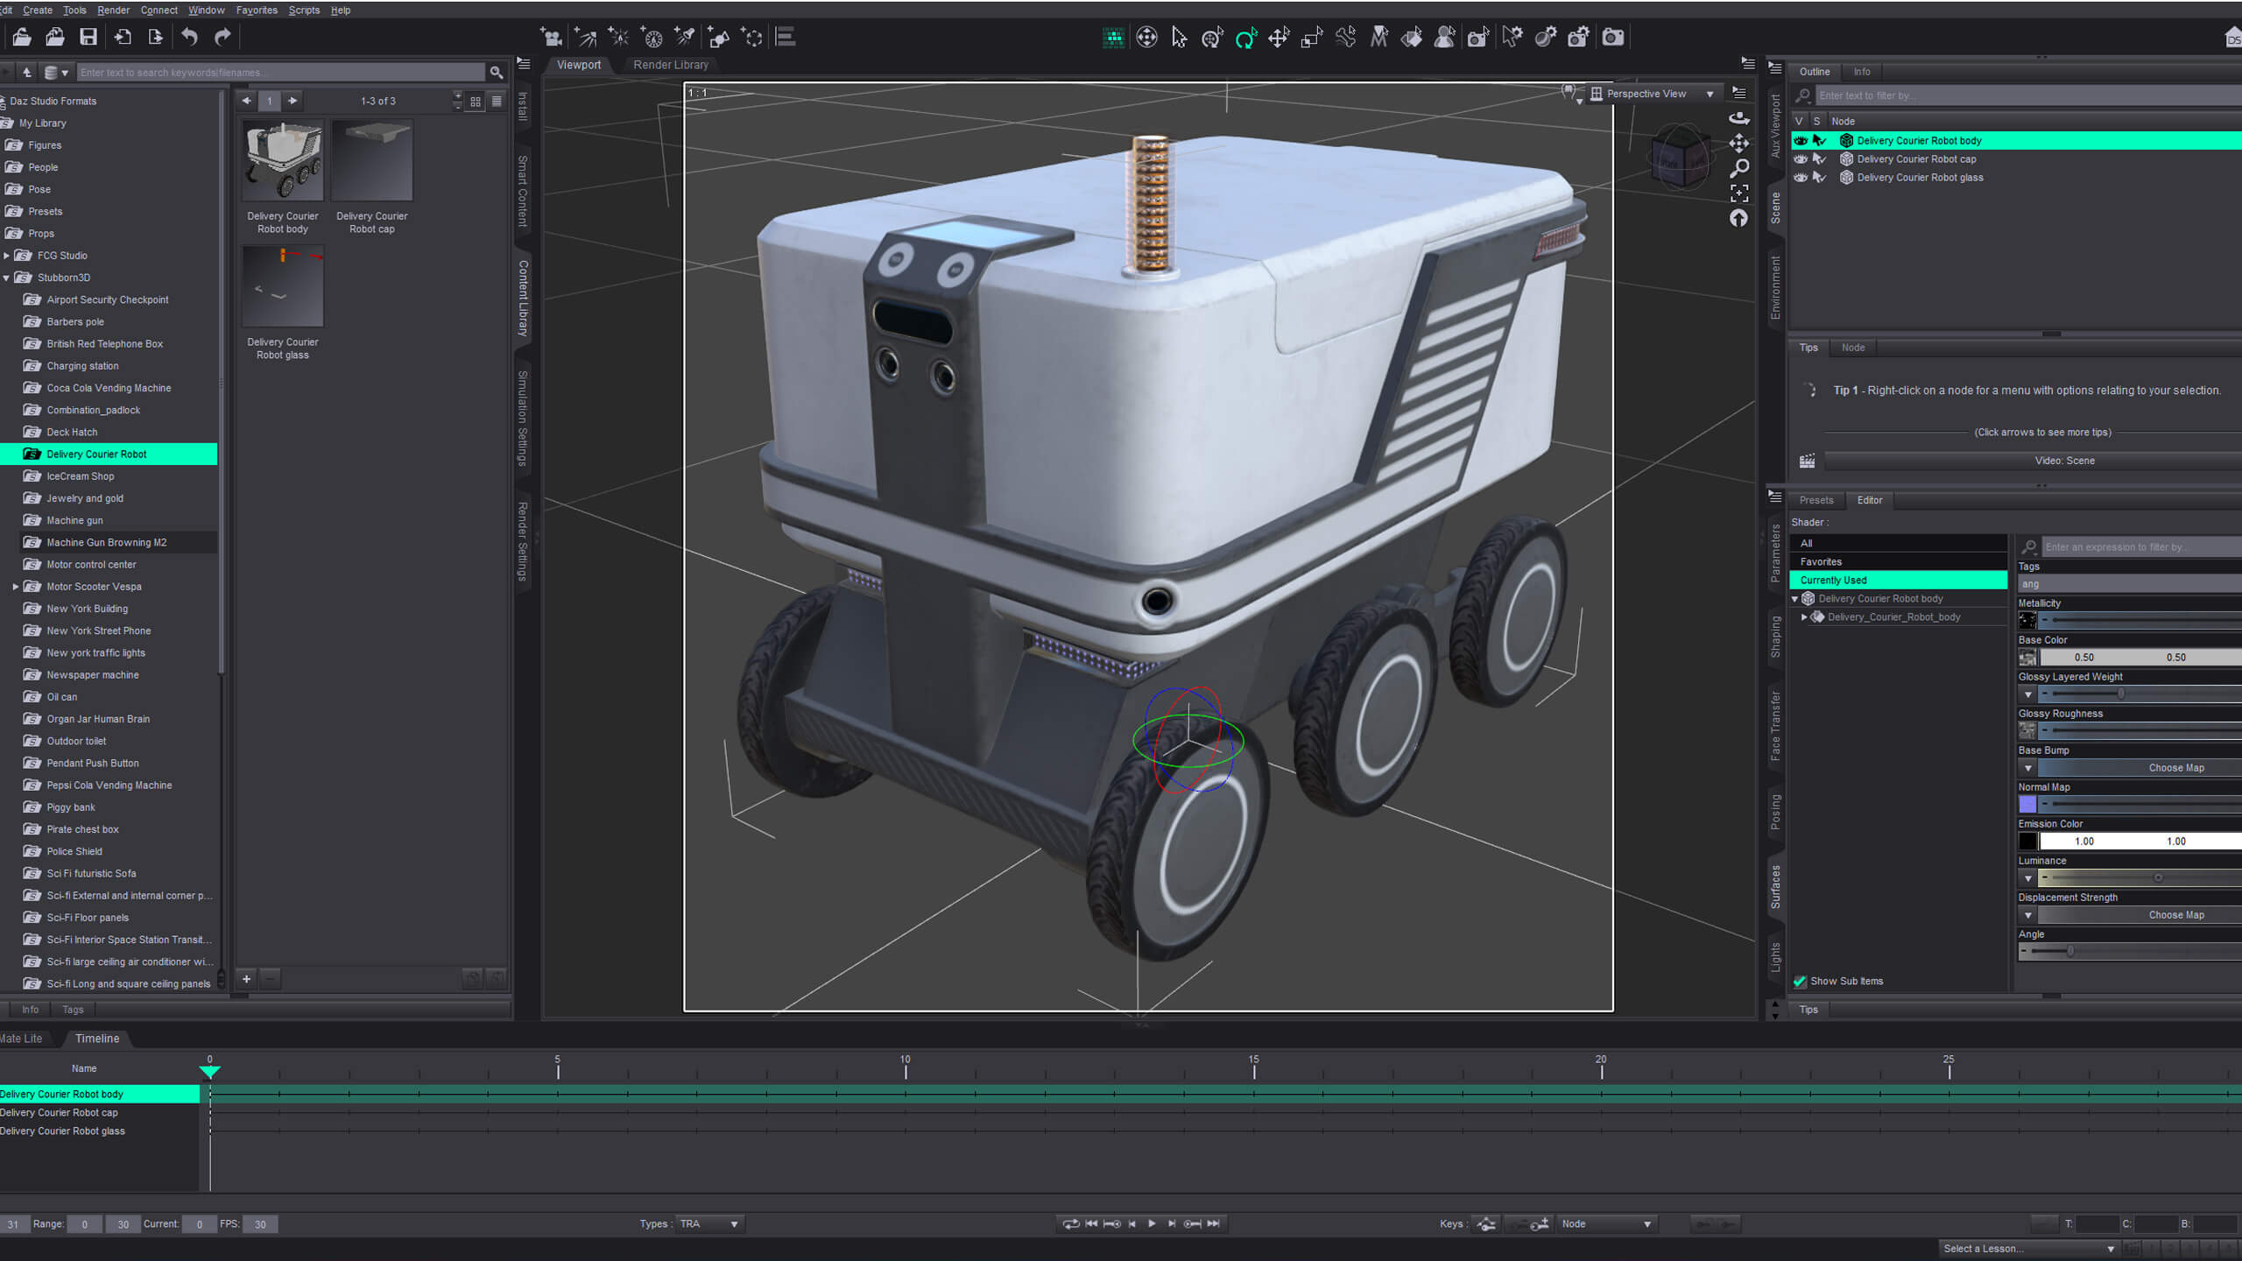
Task: Switch to the Render Library tab
Action: [671, 65]
